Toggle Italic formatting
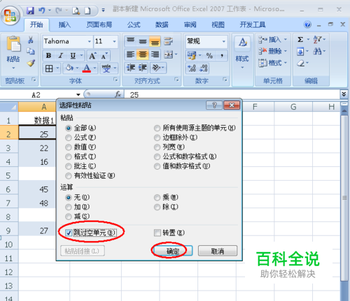The height and width of the screenshot is (301, 350). click(x=61, y=55)
